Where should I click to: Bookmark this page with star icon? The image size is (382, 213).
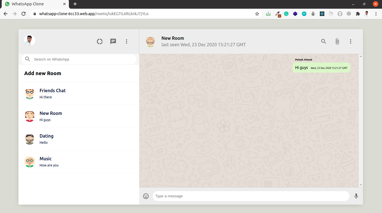coord(257,14)
